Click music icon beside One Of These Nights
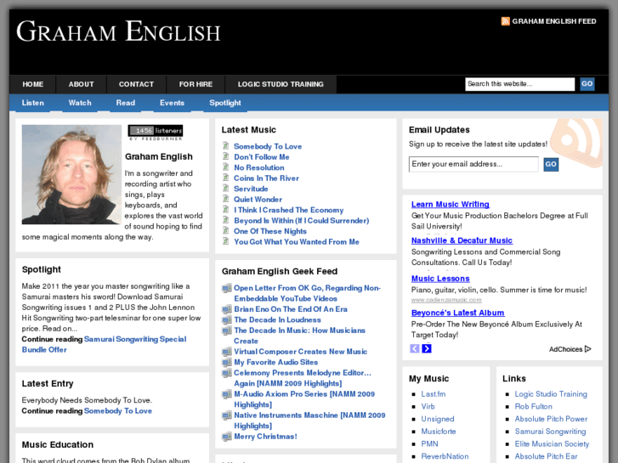 [x=226, y=231]
